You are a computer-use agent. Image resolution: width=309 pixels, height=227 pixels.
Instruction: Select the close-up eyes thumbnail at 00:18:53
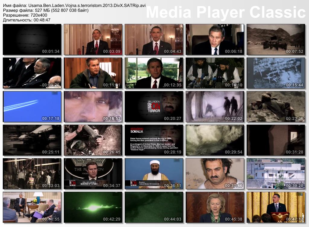point(93,106)
